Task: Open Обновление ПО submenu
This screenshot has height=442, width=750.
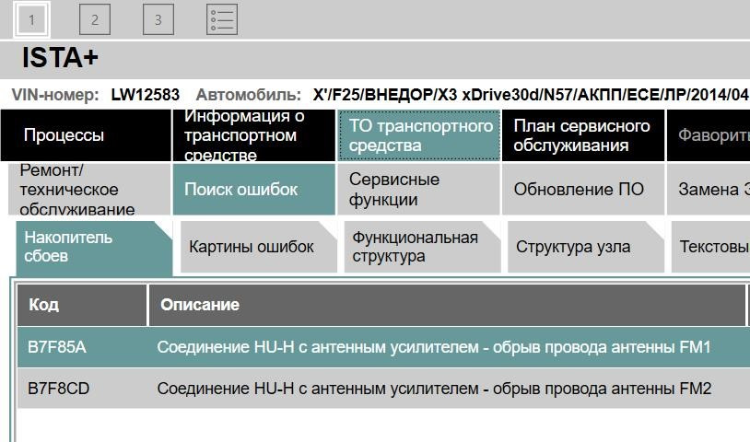Action: [x=583, y=189]
